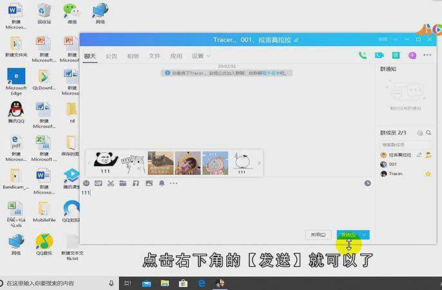The image size is (442, 290).
Task: Click the purple chat bubble app icon
Action: tap(412, 55)
